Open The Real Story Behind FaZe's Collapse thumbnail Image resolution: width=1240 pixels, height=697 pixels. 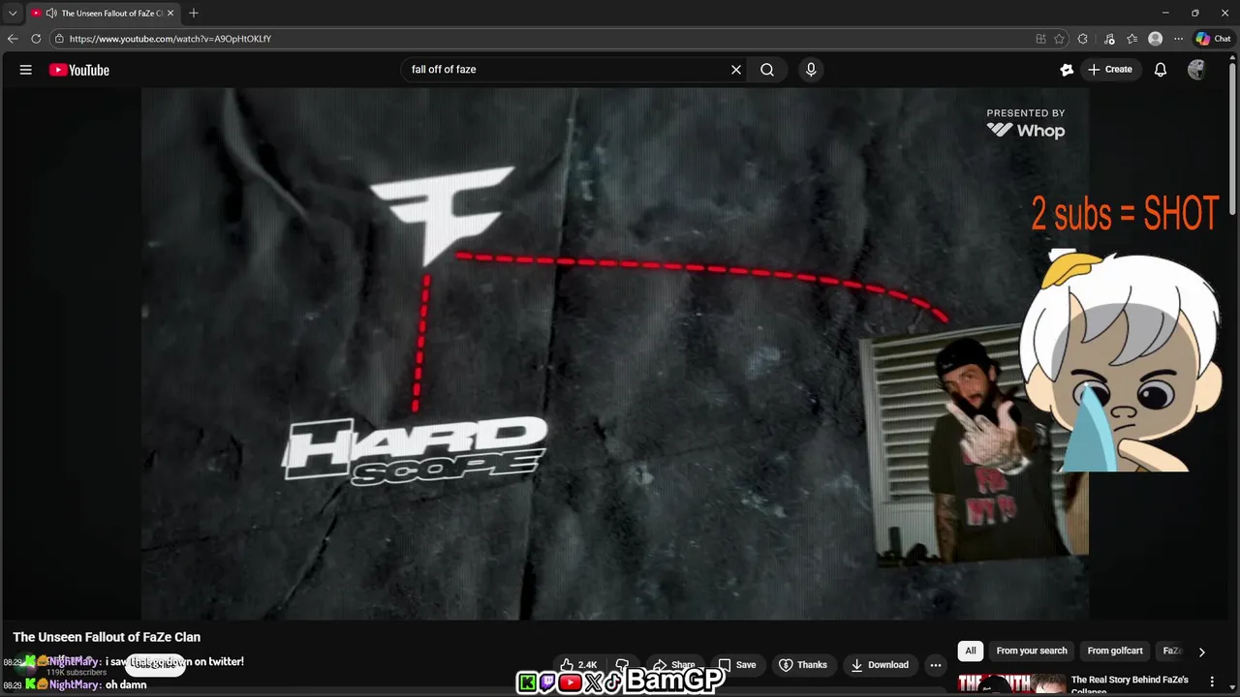point(1010,684)
